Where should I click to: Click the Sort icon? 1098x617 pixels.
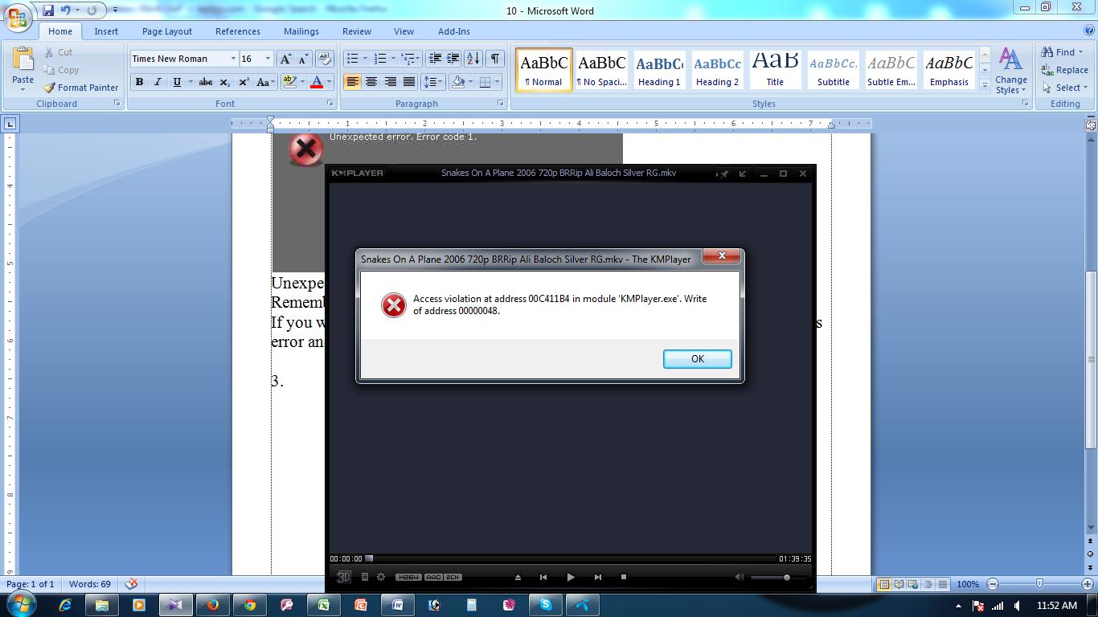(473, 59)
